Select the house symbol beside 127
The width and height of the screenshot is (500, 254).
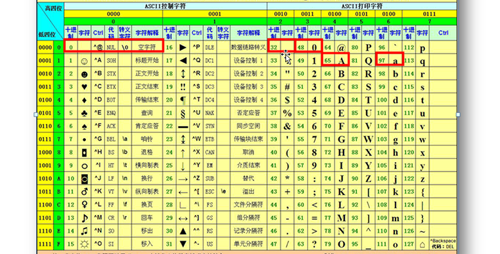click(x=422, y=244)
